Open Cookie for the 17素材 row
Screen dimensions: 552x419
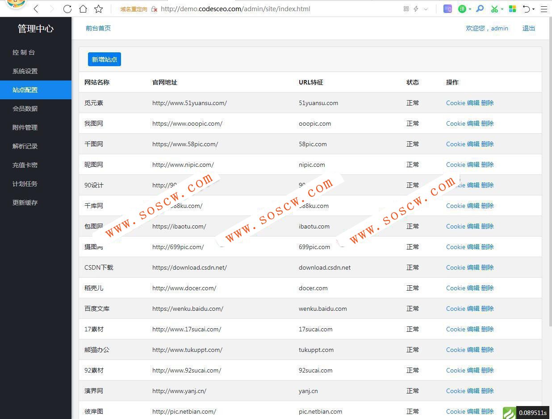coord(456,329)
